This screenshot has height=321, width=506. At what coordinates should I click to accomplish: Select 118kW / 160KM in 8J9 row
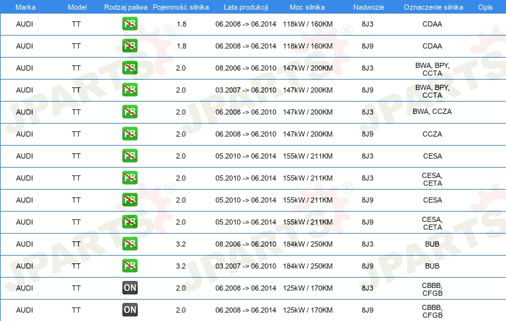(x=307, y=46)
